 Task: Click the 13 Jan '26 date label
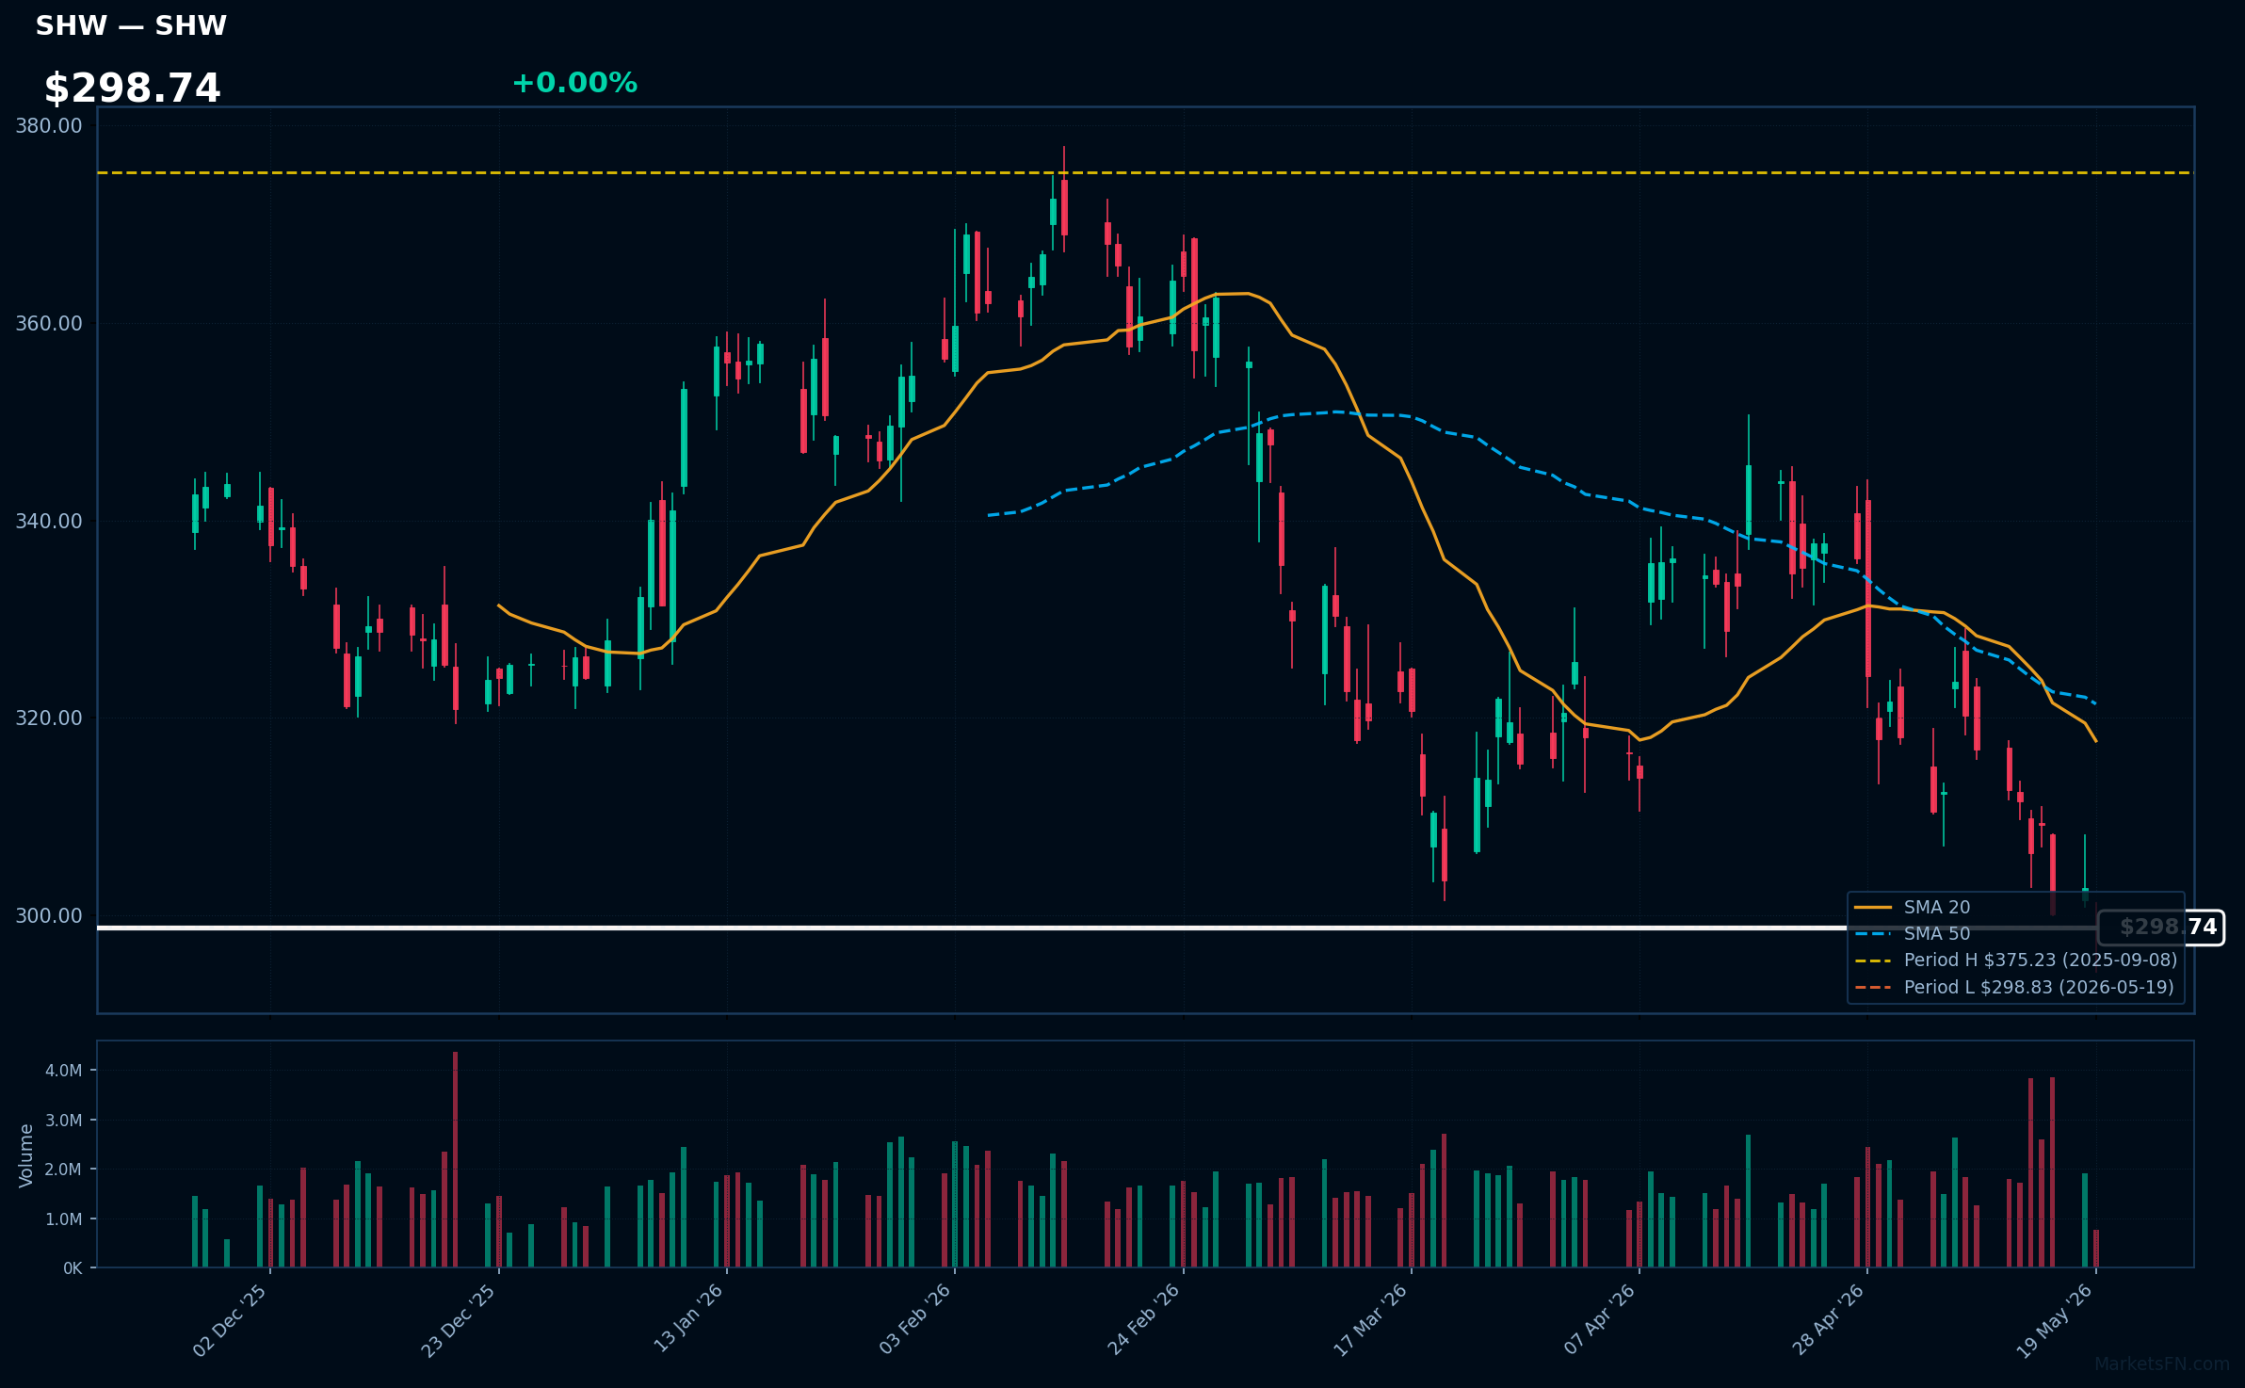pos(688,1318)
